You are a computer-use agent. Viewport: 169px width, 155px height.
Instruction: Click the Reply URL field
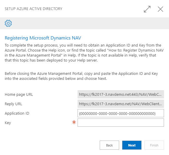(121, 104)
